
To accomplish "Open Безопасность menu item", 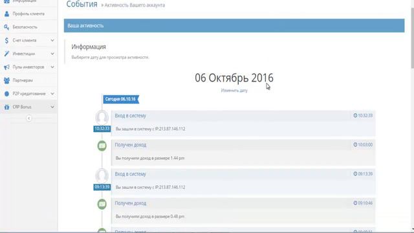I will pyautogui.click(x=28, y=27).
